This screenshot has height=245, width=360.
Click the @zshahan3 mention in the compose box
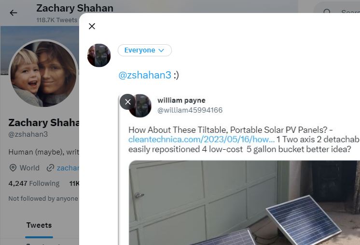[x=145, y=75]
